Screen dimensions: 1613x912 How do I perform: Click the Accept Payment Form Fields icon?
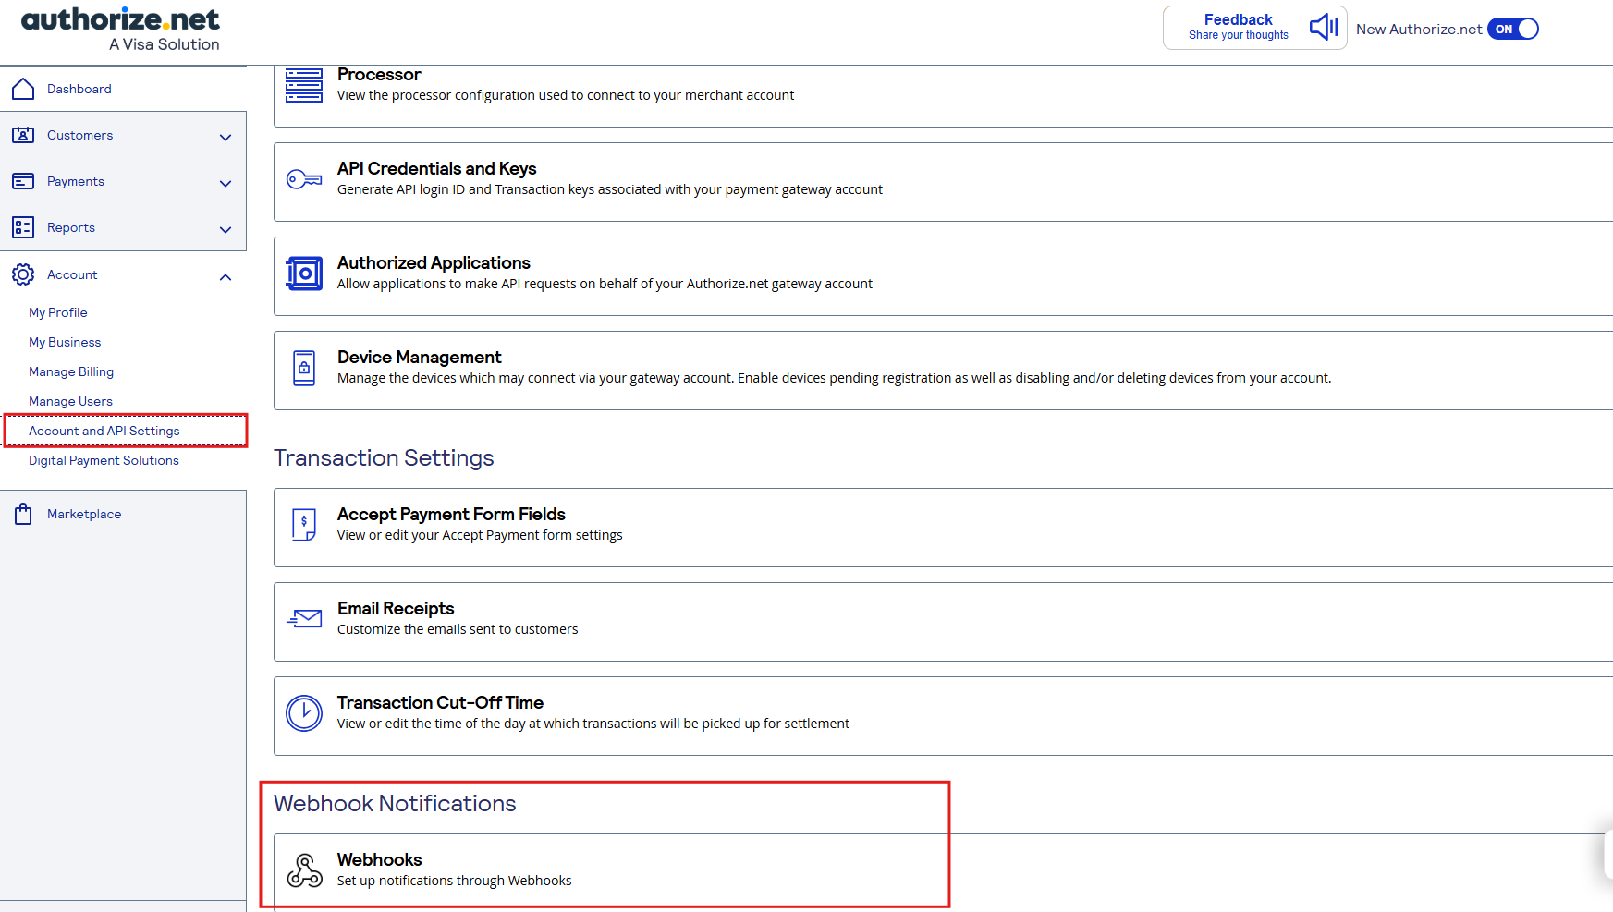(x=304, y=525)
